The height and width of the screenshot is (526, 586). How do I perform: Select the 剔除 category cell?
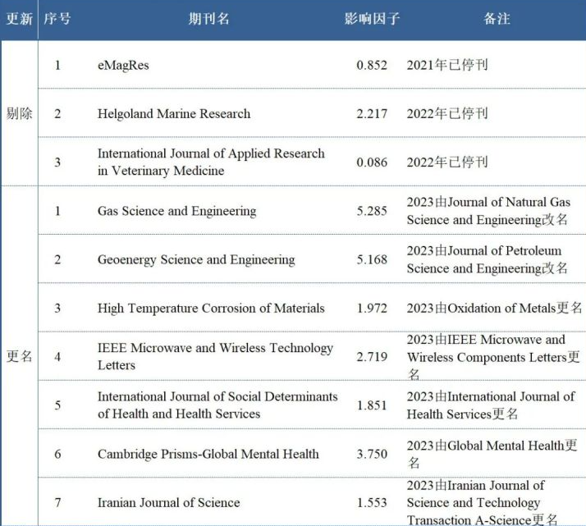19,113
